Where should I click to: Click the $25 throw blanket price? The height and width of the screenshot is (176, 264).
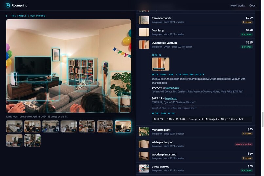click(250, 166)
